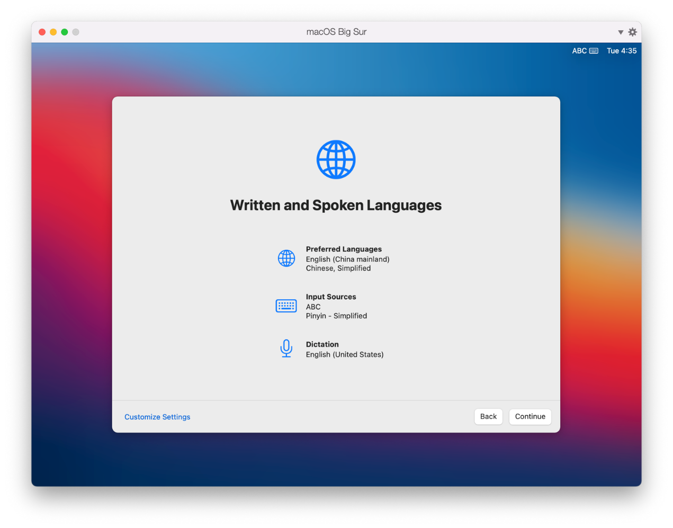Image resolution: width=673 pixels, height=528 pixels.
Task: Click the Preferred Languages label
Action: coord(344,249)
